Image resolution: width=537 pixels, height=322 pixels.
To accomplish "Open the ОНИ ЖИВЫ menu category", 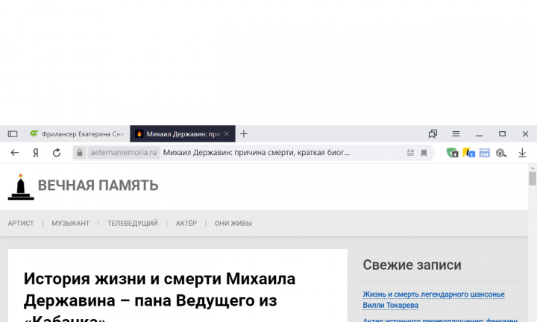I will click(233, 223).
